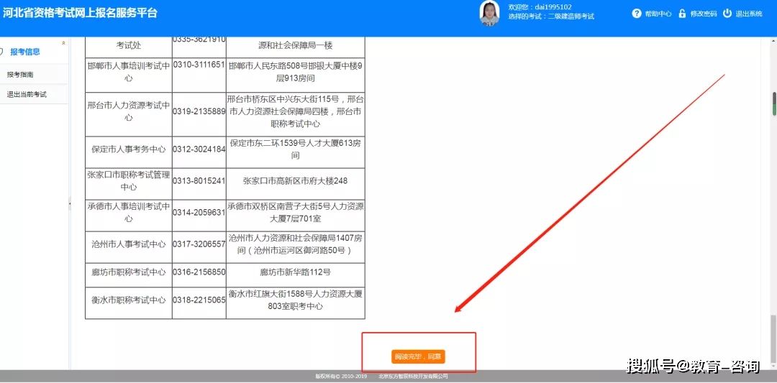Click the 修改密码 link text

(x=703, y=14)
